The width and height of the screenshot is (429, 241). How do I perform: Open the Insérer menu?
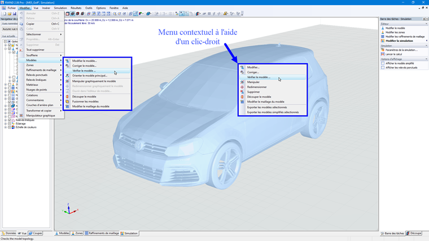coord(46,8)
